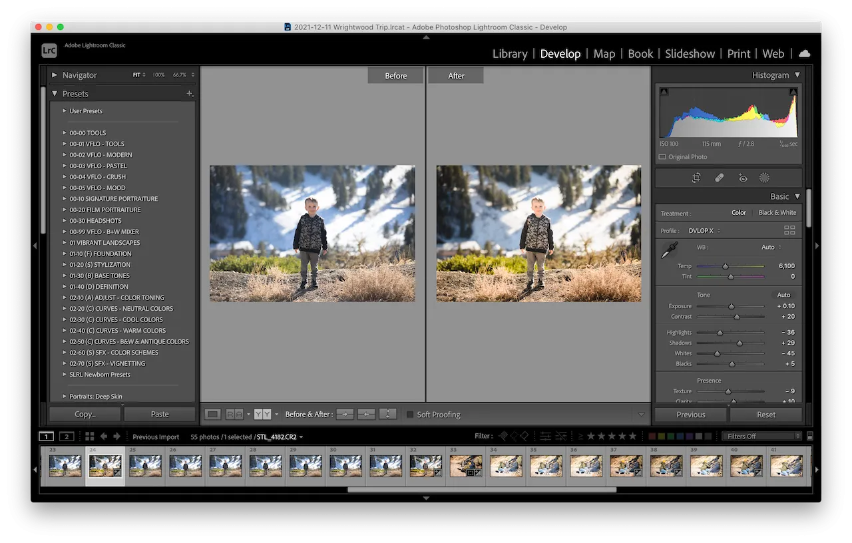Image resolution: width=852 pixels, height=543 pixels.
Task: Open the Filters Off dropdown
Action: pyautogui.click(x=761, y=436)
